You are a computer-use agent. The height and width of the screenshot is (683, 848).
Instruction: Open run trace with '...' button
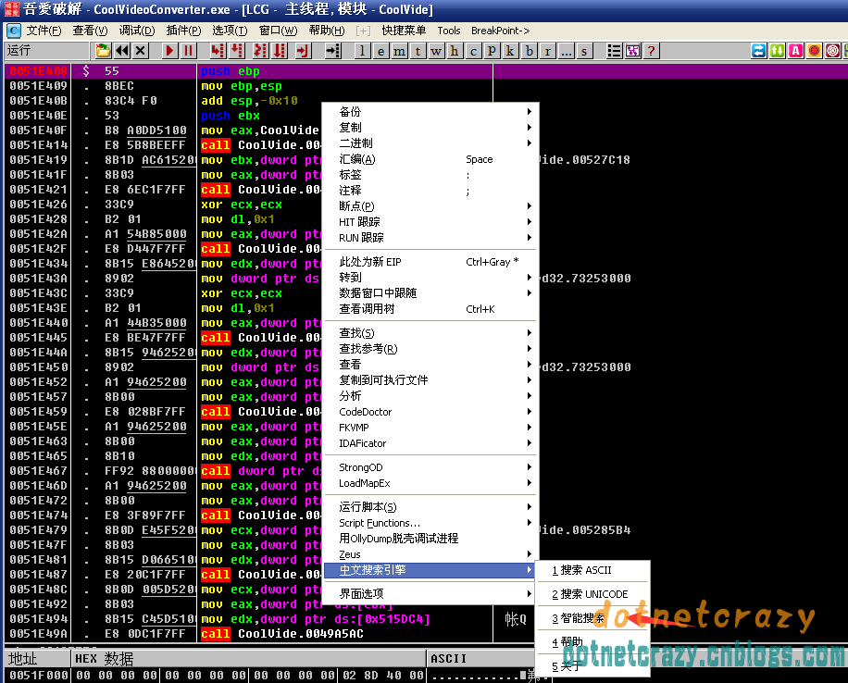pos(567,51)
